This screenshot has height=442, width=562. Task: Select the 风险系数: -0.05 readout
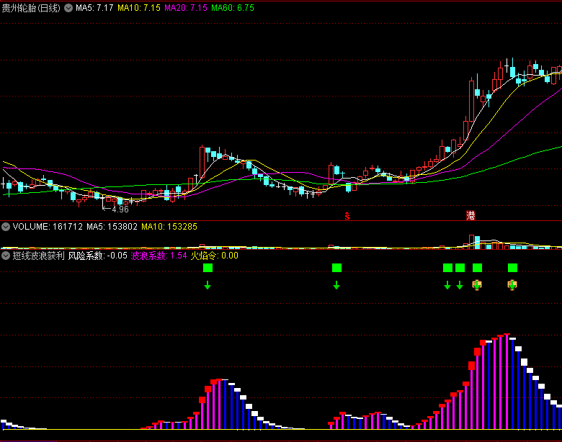[98, 256]
